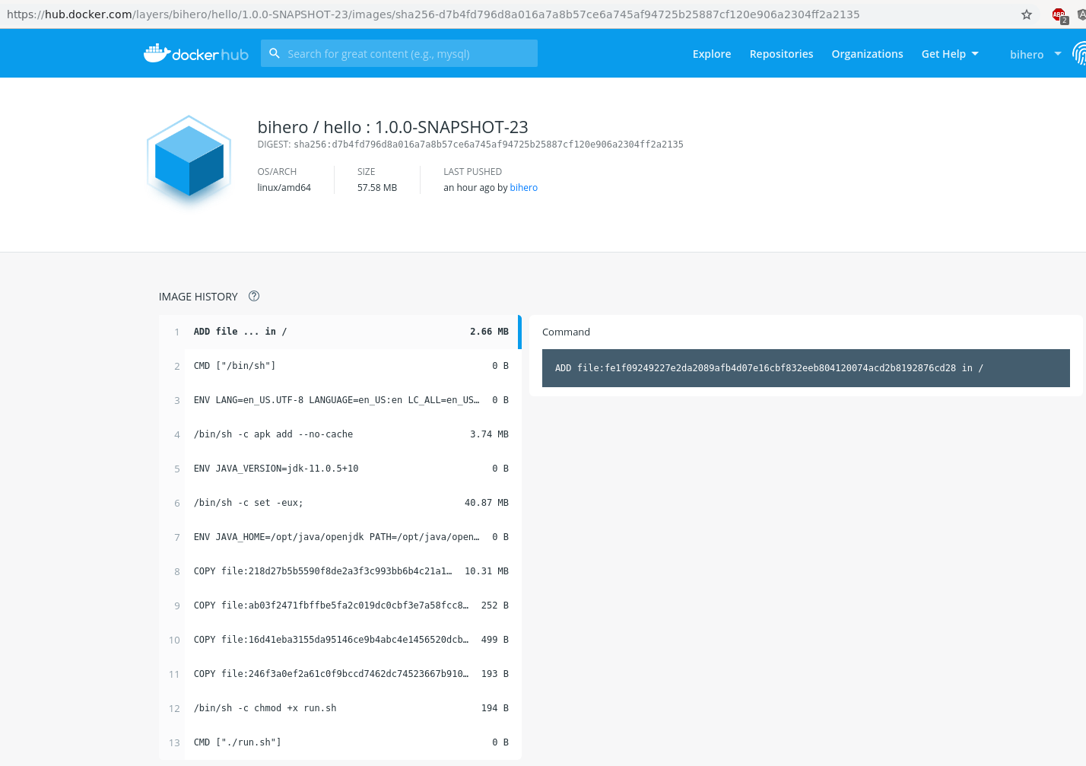Viewport: 1086px width, 766px height.
Task: Select layer 3 ENV LANG=en_US.UTF-8
Action: click(340, 400)
